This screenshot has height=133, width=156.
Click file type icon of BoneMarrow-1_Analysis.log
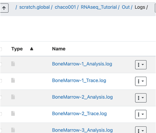click(13, 64)
